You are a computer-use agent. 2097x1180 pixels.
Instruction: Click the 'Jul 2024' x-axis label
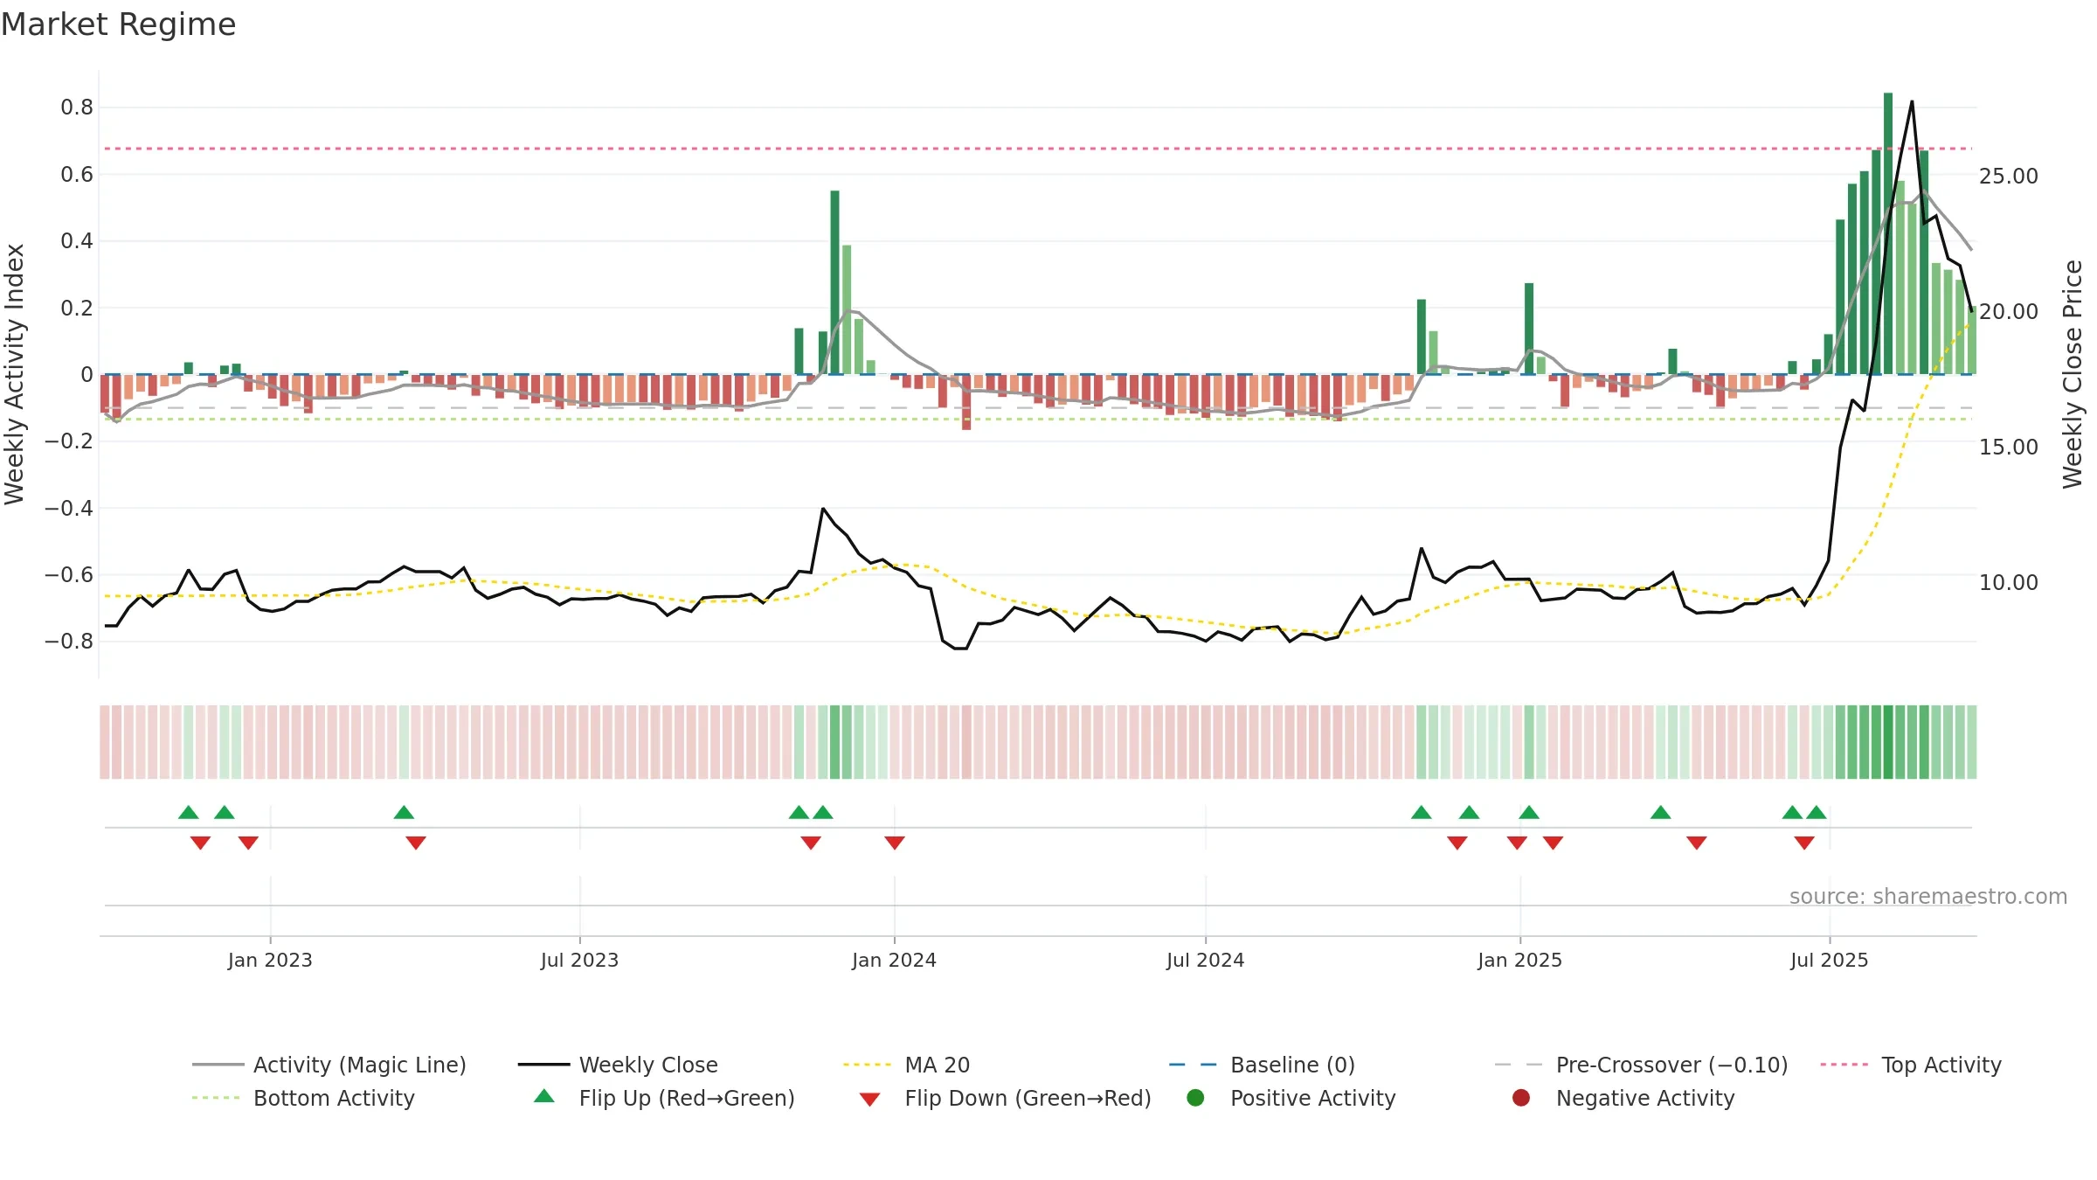1205,961
